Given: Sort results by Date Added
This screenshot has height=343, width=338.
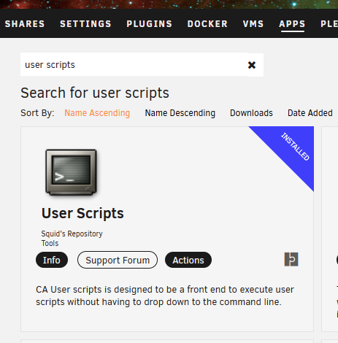Looking at the screenshot, I should (310, 113).
